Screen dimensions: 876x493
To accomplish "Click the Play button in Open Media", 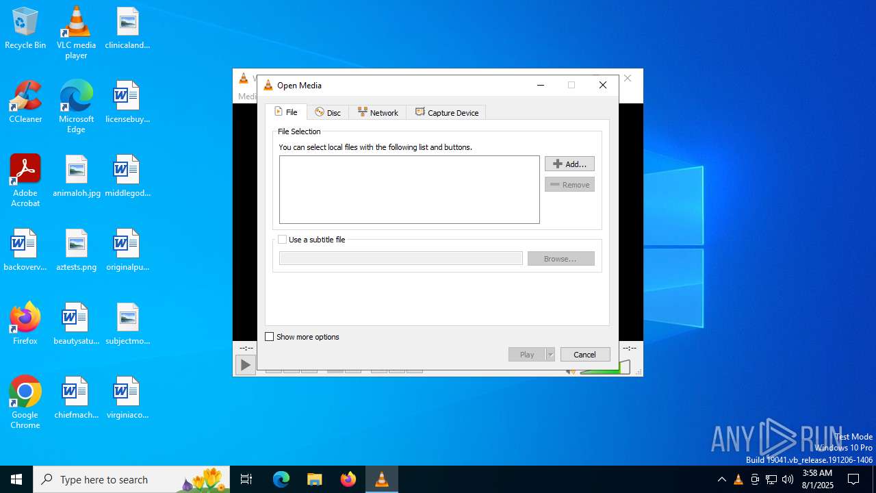I will tap(527, 354).
